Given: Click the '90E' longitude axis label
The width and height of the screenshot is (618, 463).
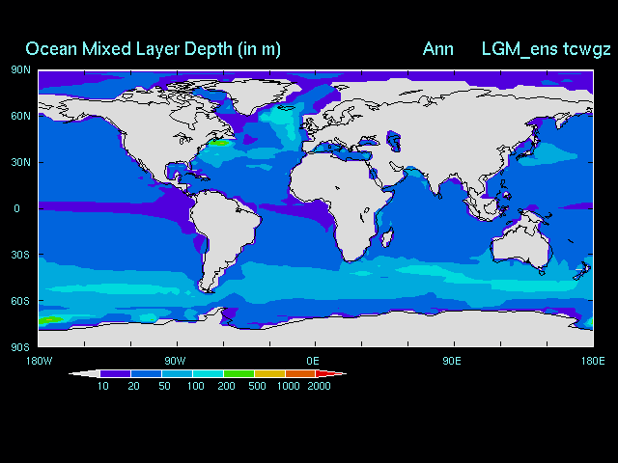Looking at the screenshot, I should (x=451, y=361).
